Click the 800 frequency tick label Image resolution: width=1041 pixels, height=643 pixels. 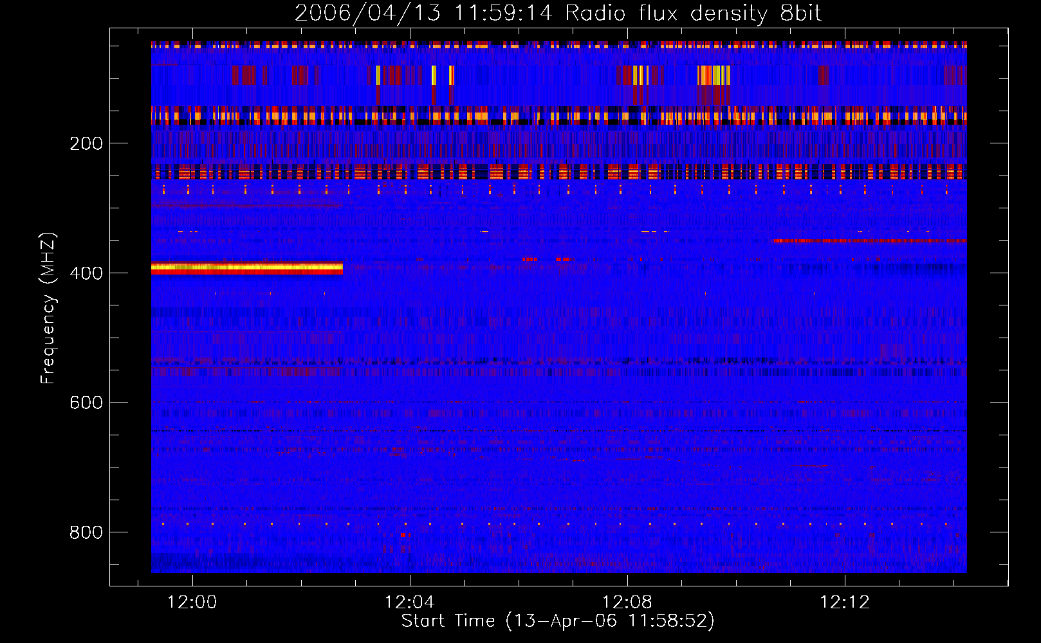click(86, 532)
